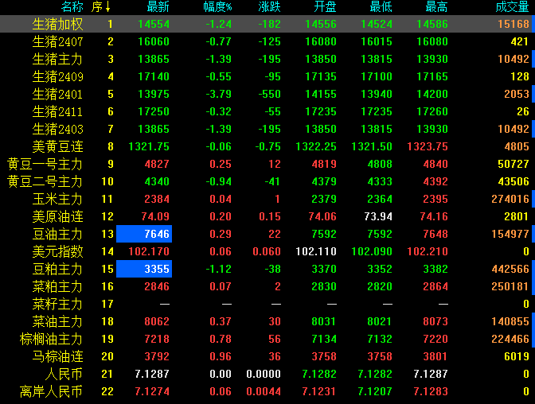Click the low price 16015
The width and height of the screenshot is (535, 404).
tap(377, 41)
